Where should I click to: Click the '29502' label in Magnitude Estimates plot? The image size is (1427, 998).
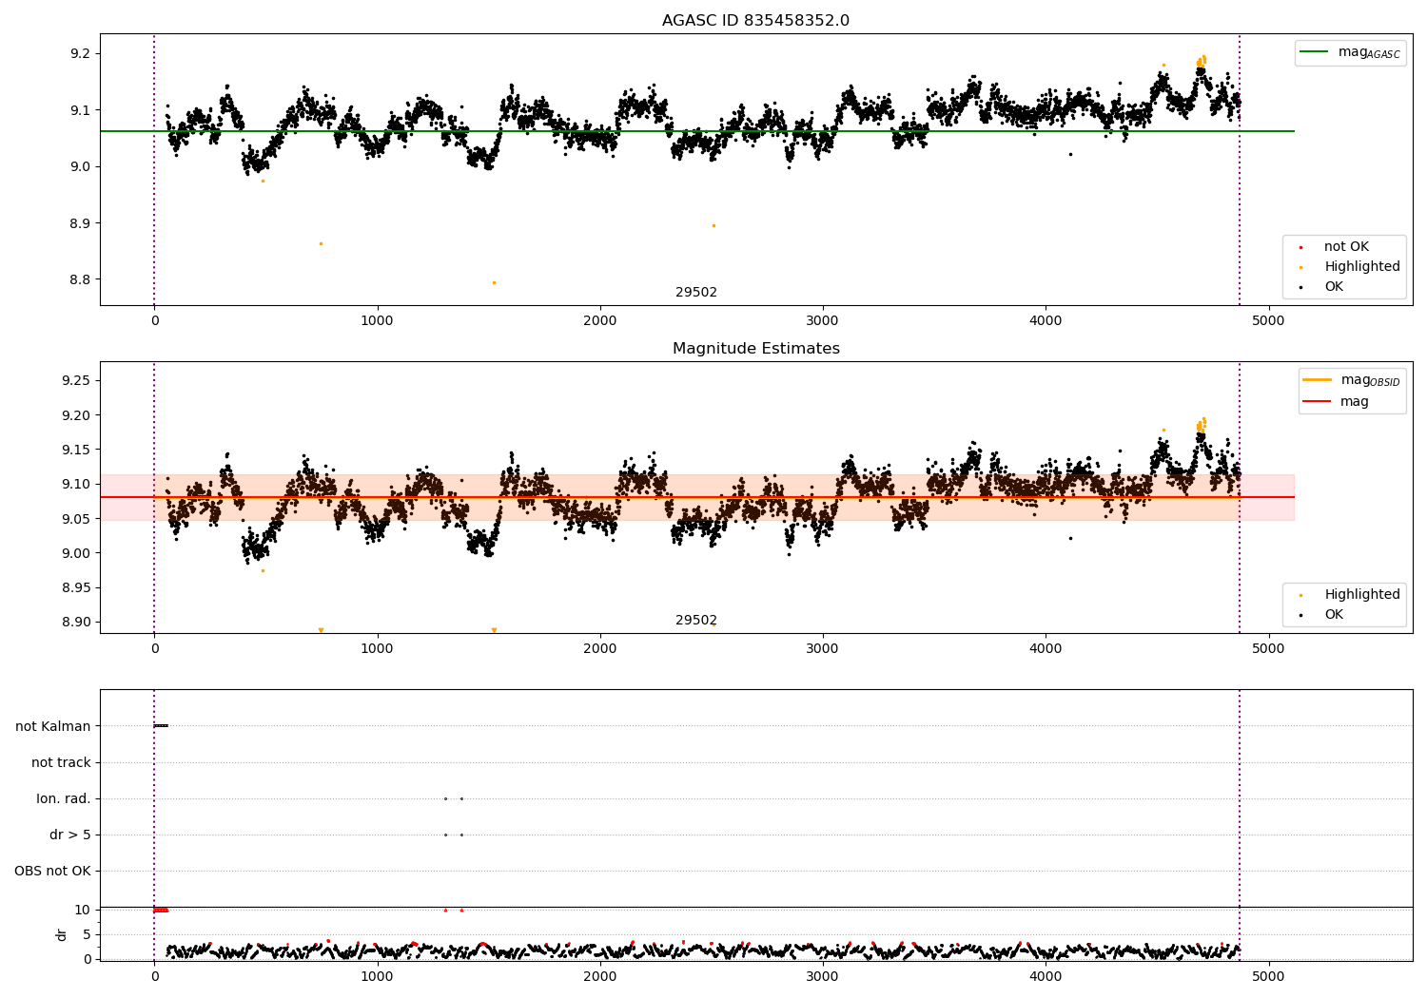pos(696,620)
